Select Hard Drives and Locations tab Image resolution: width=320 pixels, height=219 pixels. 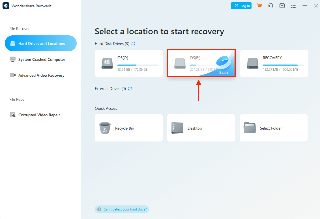tap(41, 43)
